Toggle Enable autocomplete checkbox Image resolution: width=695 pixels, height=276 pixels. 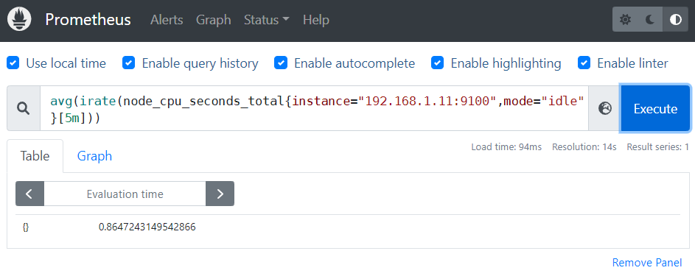[281, 63]
